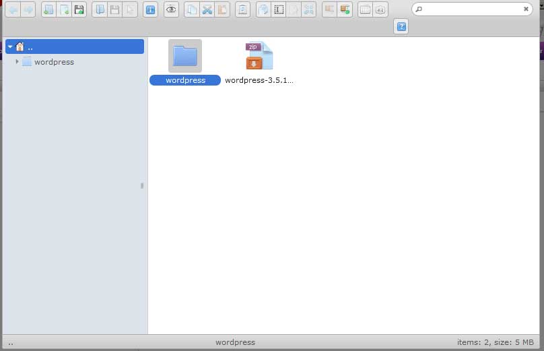Click the 'items: 2, size: 5 MB' status text

[x=496, y=342]
